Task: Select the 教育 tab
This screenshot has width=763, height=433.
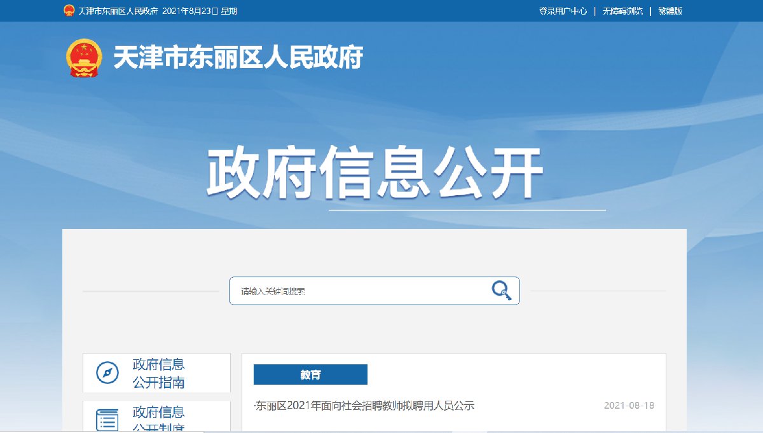Action: [x=310, y=375]
